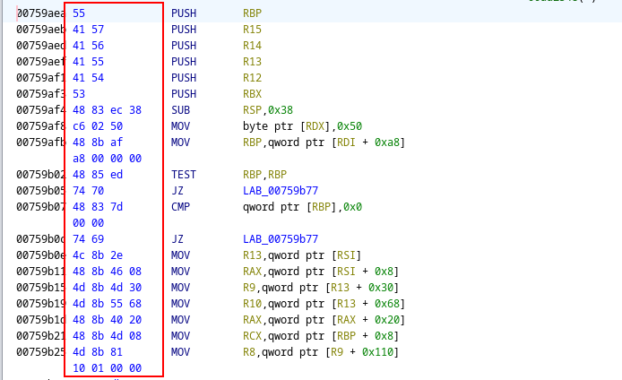Click the LAB_00759b77 label after bytes 74 69
Viewport: 622px width, 380px height.
coord(280,239)
